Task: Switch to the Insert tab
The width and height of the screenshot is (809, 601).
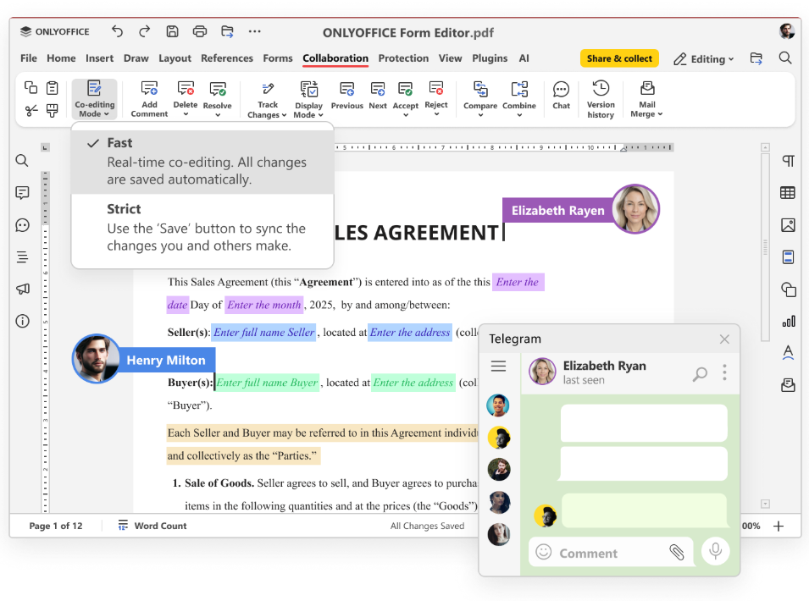Action: [x=99, y=58]
